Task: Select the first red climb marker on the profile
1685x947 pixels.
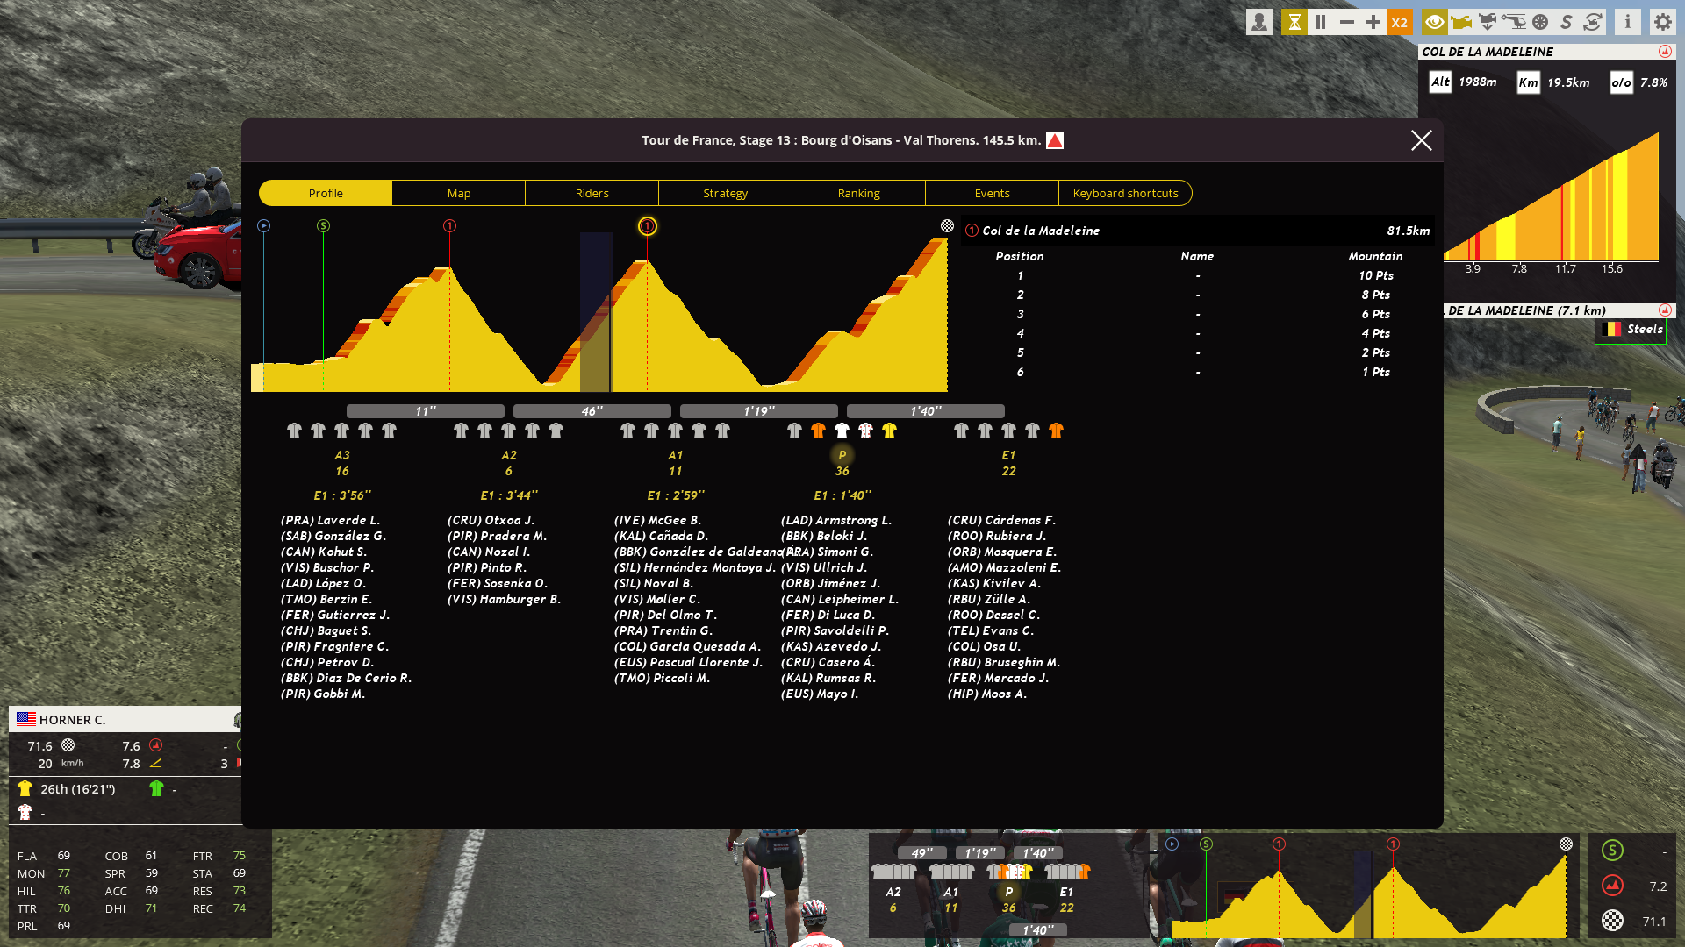Action: (x=449, y=226)
